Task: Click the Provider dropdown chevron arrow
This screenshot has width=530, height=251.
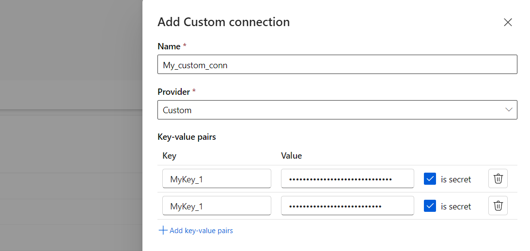Action: coord(509,110)
